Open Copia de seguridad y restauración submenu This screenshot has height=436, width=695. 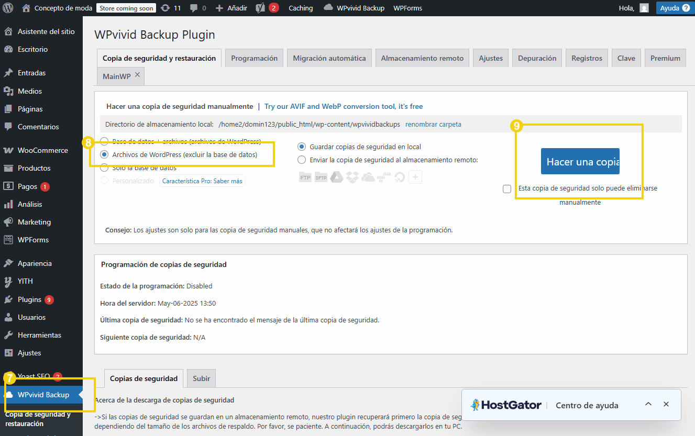tap(38, 419)
